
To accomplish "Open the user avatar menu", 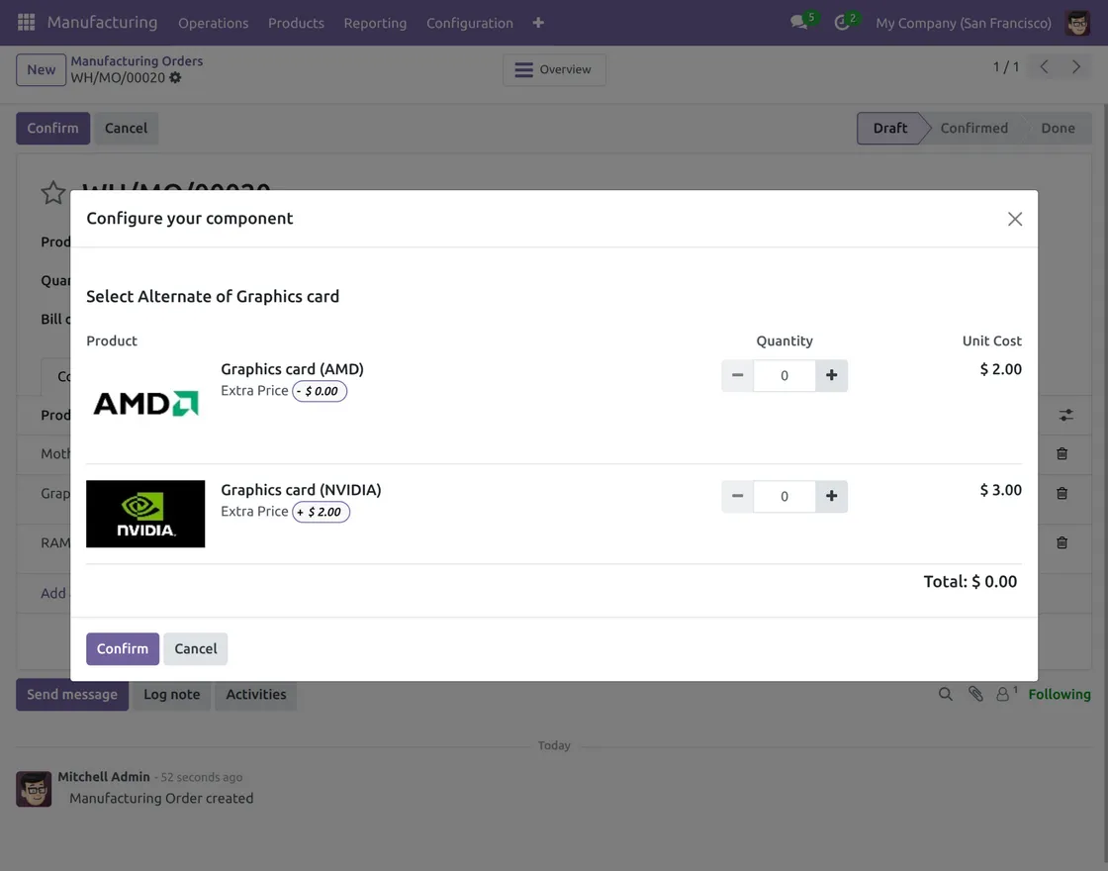I will pos(1077,23).
